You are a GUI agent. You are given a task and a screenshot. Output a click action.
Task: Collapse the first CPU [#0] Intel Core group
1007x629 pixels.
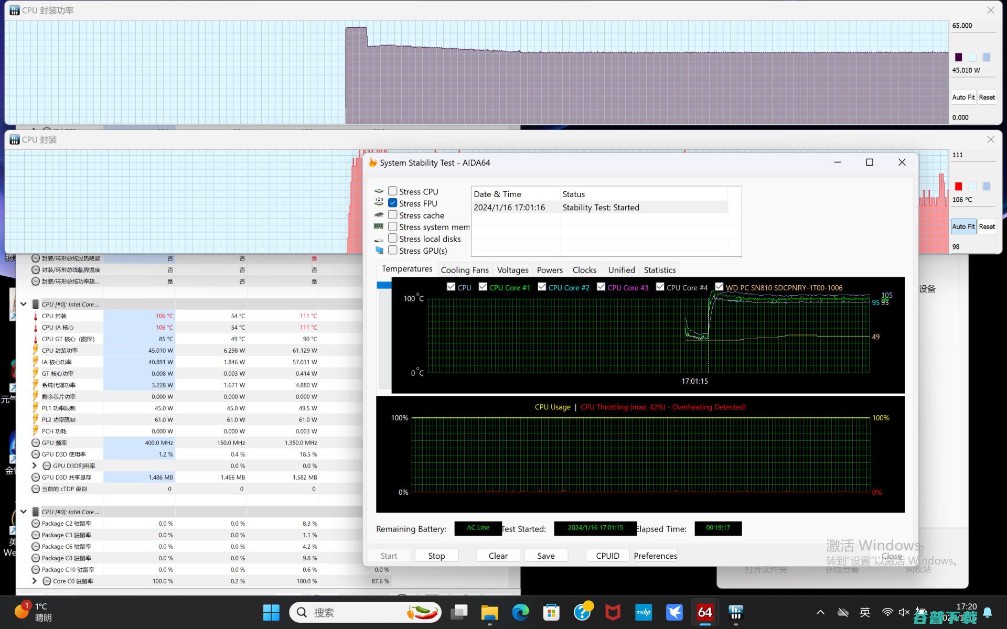click(23, 304)
